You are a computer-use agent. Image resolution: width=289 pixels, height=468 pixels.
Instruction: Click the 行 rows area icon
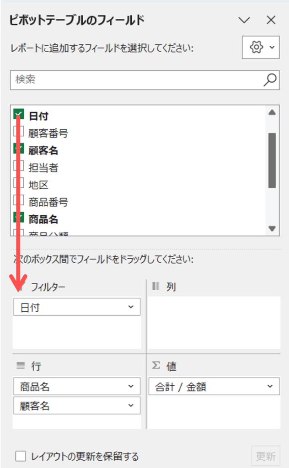pos(20,366)
